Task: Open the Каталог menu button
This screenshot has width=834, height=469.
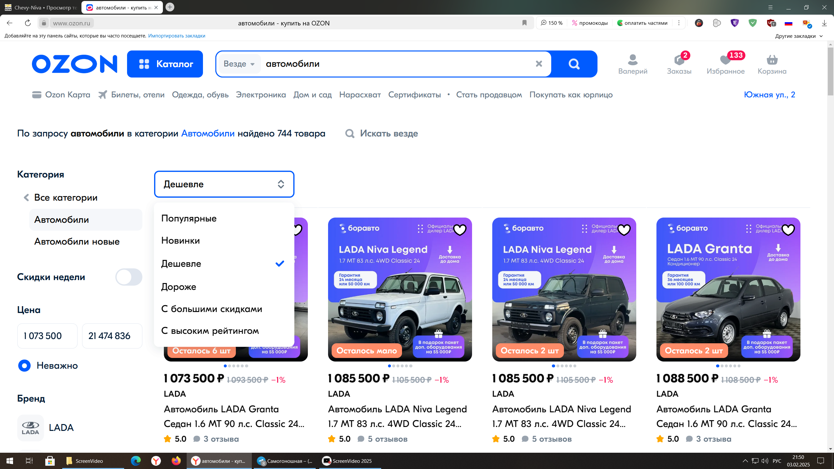Action: click(165, 64)
